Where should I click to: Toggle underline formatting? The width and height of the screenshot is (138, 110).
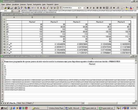(94, 8)
